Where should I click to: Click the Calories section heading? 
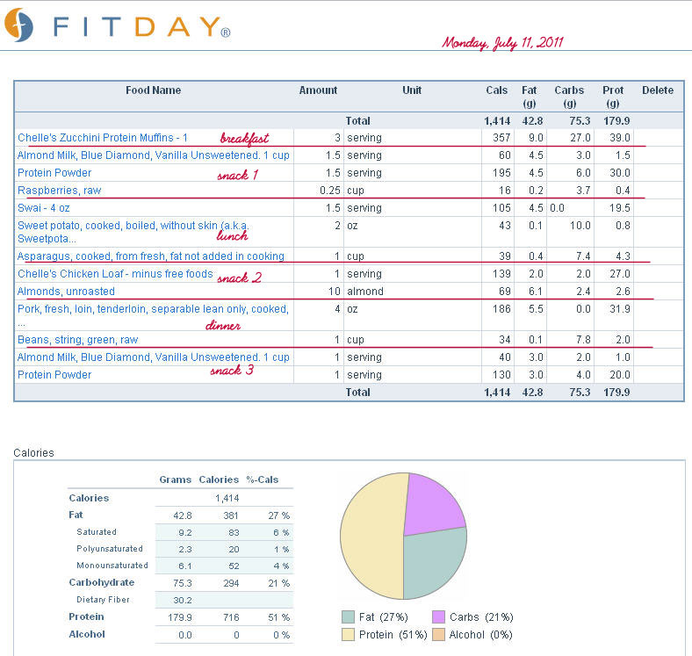33,453
